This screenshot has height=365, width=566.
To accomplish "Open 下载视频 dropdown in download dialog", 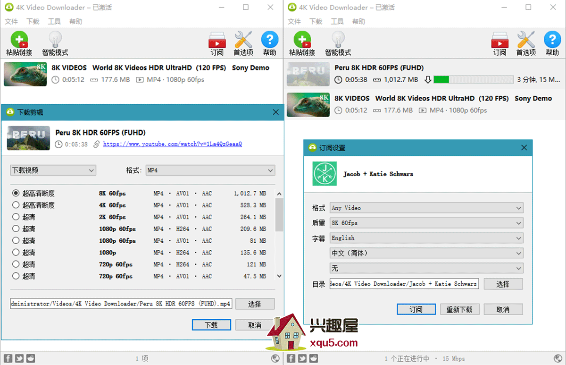I will coord(53,170).
